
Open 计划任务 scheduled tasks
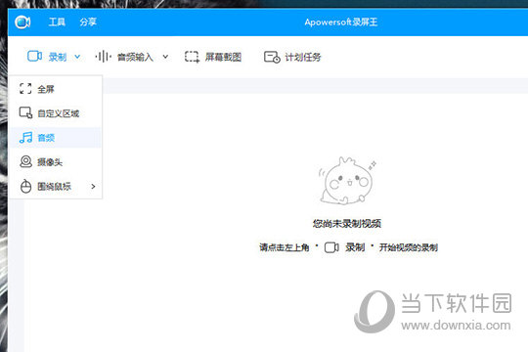tap(303, 57)
